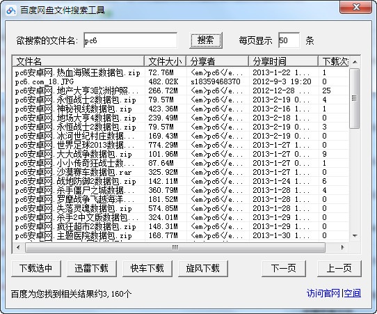The image size is (377, 314).
Task: Click the 快车下载 button
Action: click(x=147, y=268)
